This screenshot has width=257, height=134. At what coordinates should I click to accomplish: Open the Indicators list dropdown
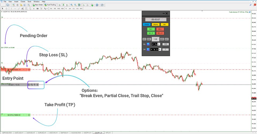tap(93, 5)
